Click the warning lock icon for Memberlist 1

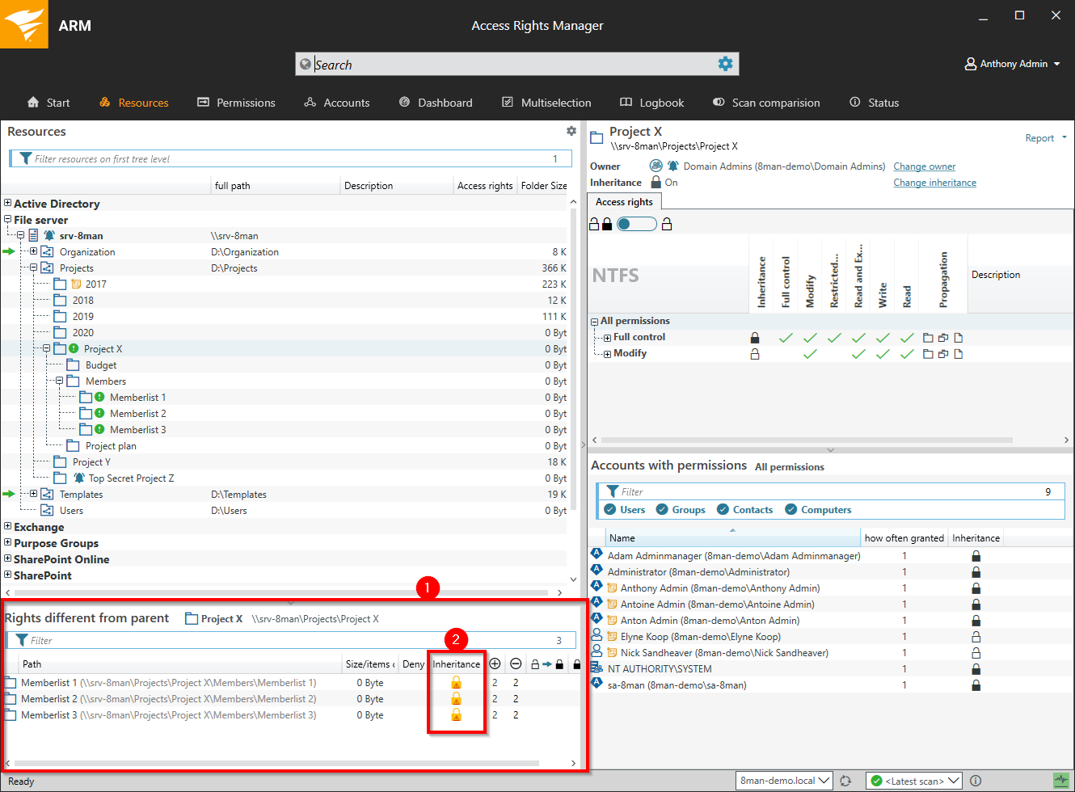[x=456, y=683]
